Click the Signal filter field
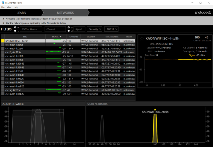 (x=79, y=29)
